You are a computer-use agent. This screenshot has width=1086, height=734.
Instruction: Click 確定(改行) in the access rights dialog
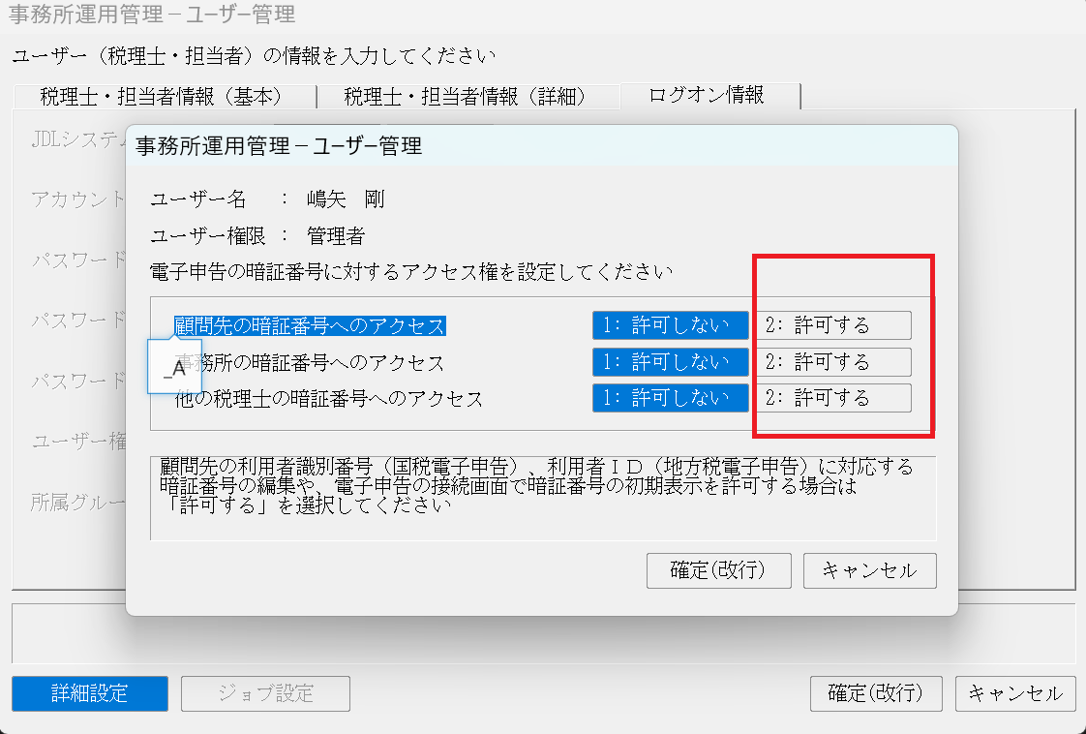718,570
